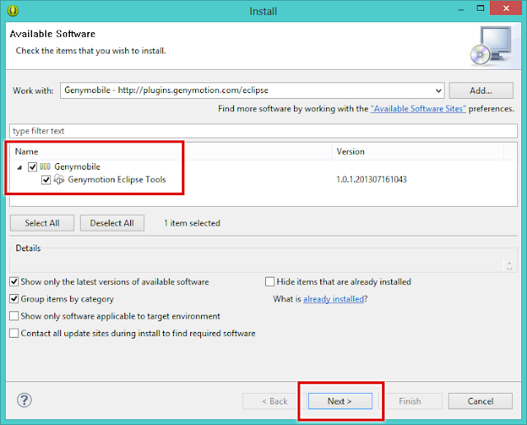Screen dimensions: 527x425
Task: Click the Genymobile category icon
Action: 45,166
